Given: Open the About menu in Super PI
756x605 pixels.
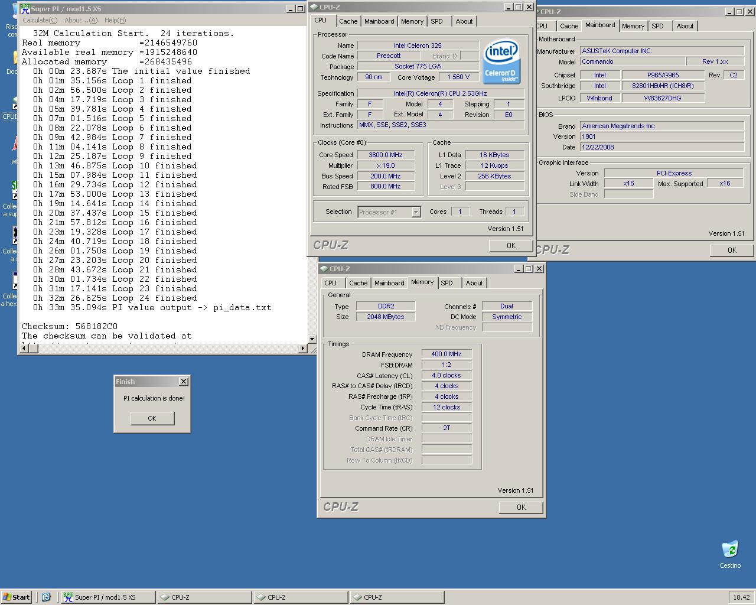Looking at the screenshot, I should [x=81, y=20].
